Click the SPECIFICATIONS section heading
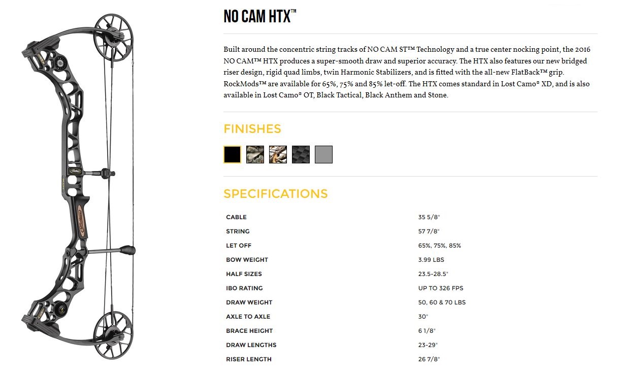Viewport: 620px width, 374px height. (276, 194)
